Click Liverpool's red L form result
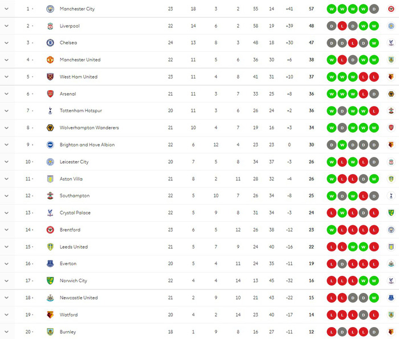Viewport: 399px width, 339px height. point(342,26)
